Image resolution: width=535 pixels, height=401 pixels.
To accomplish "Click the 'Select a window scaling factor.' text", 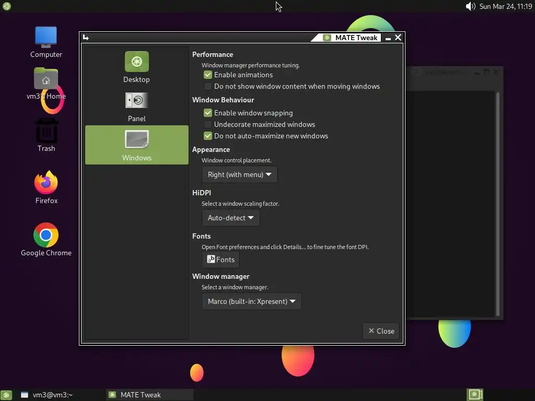I will 240,204.
